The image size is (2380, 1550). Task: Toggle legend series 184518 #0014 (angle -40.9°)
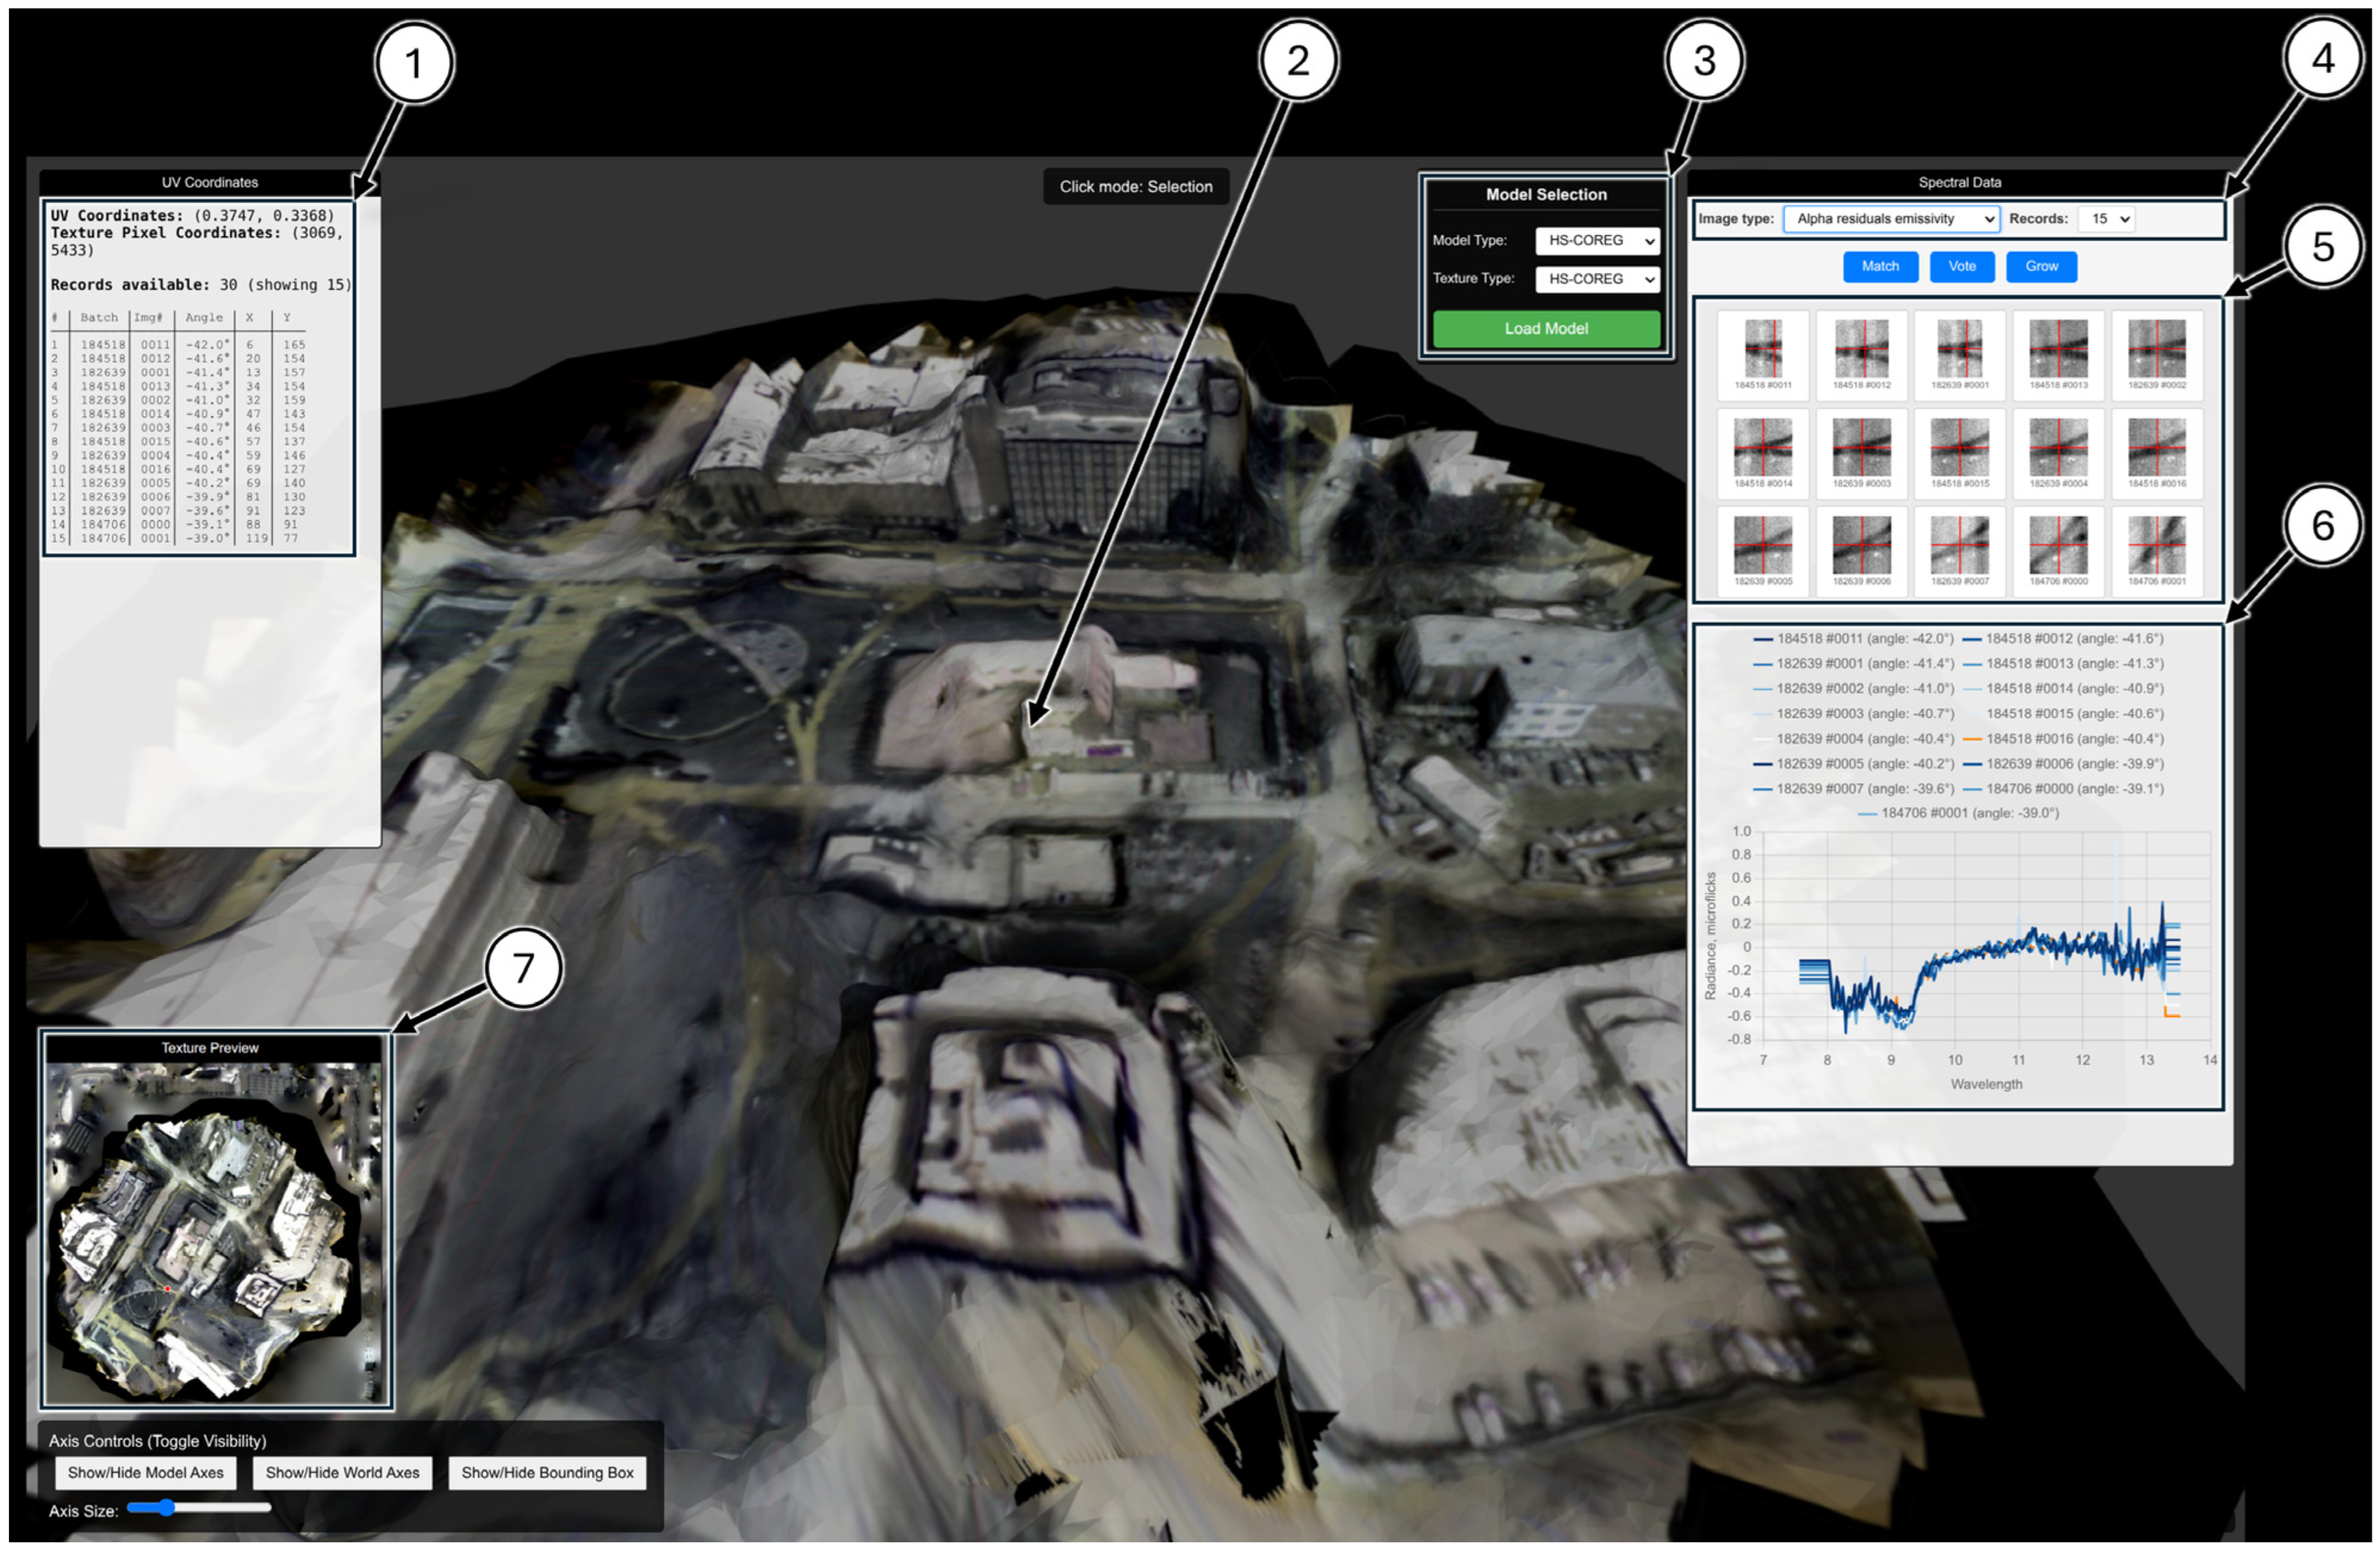coord(2064,688)
